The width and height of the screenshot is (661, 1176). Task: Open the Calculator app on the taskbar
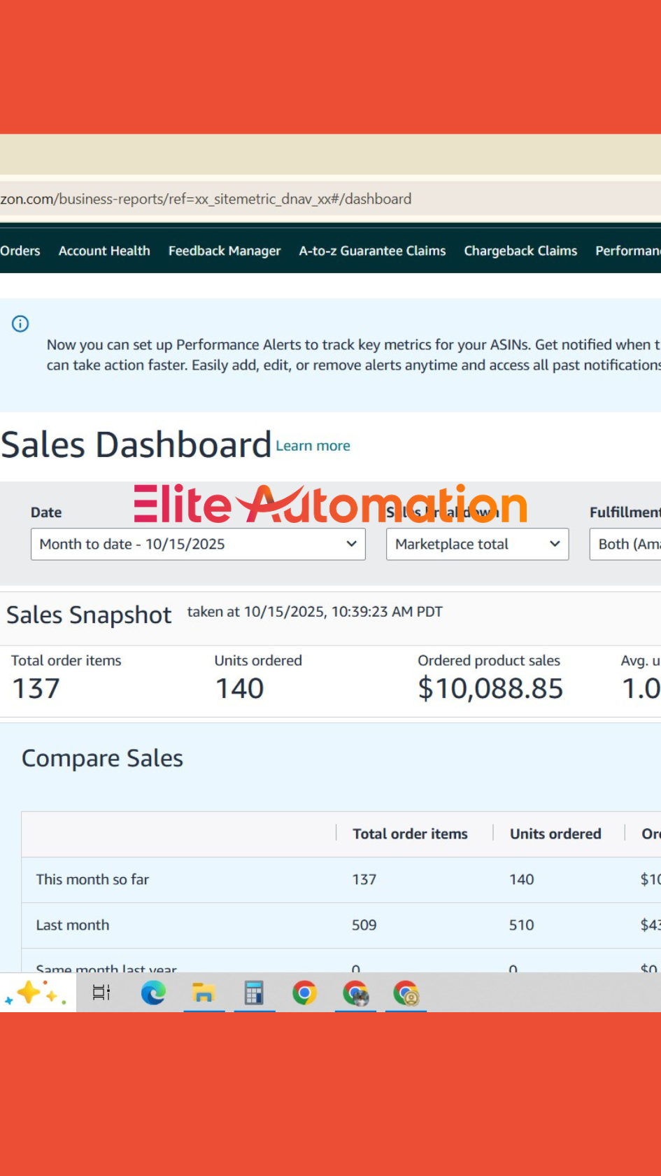coord(254,993)
